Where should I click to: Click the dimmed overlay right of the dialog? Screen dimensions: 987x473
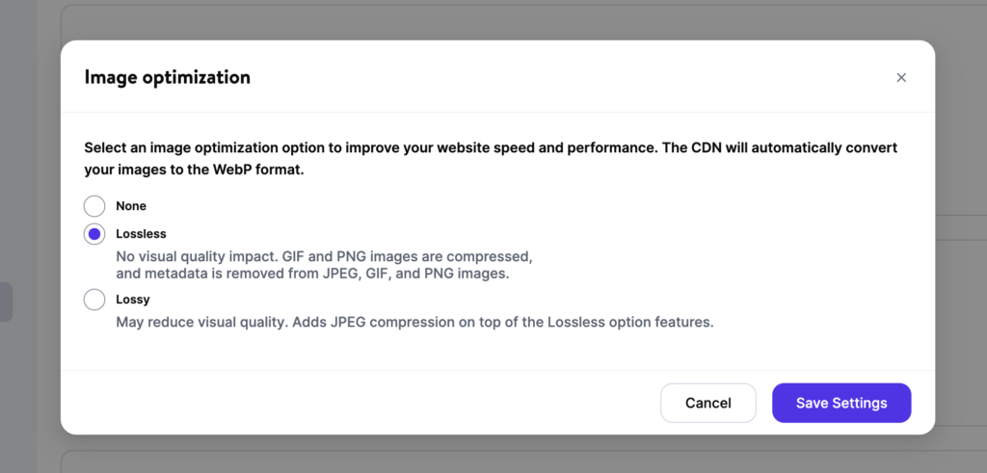pos(961,237)
